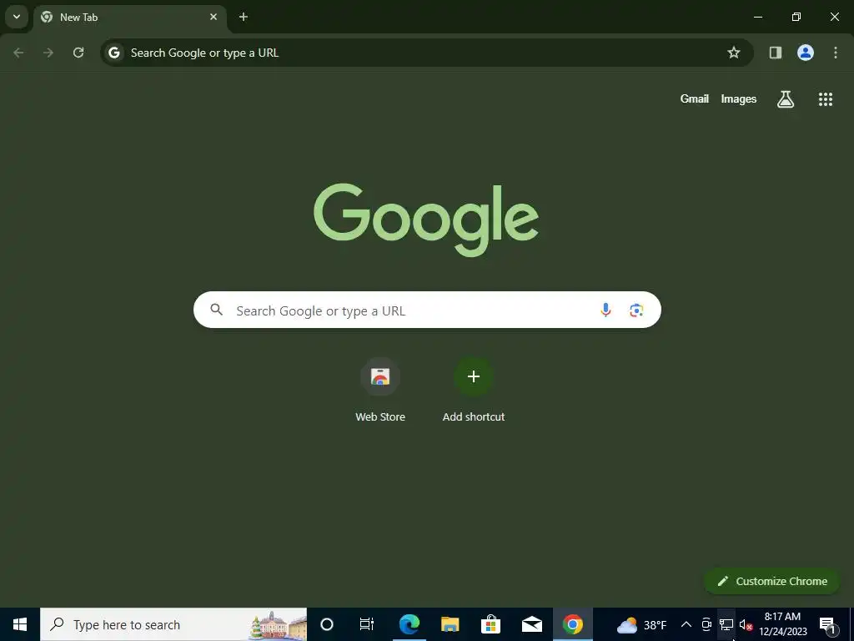Open the Google apps grid
854x641 pixels.
pos(826,99)
